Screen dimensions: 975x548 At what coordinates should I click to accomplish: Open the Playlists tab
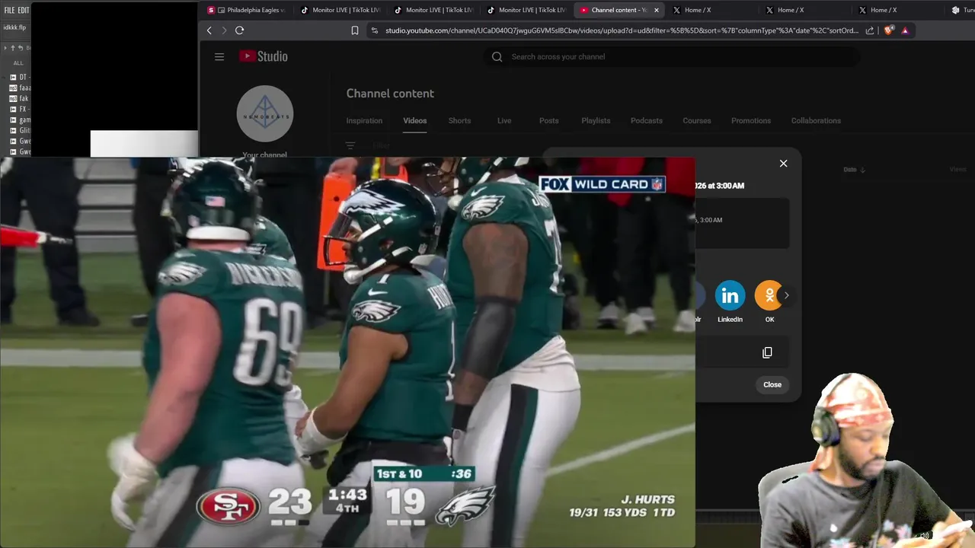coord(596,120)
